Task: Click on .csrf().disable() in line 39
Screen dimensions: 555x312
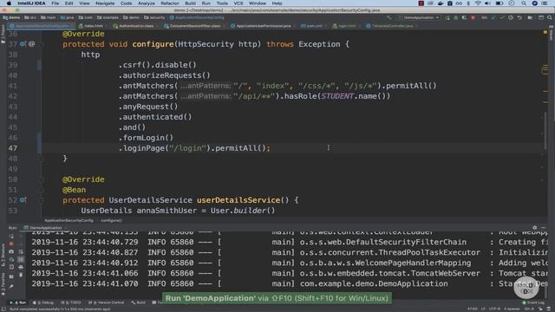Action: click(157, 65)
